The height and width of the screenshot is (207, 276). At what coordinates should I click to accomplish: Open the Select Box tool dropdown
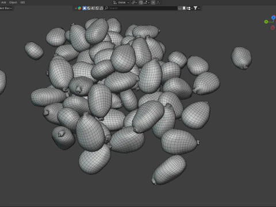coord(6,8)
